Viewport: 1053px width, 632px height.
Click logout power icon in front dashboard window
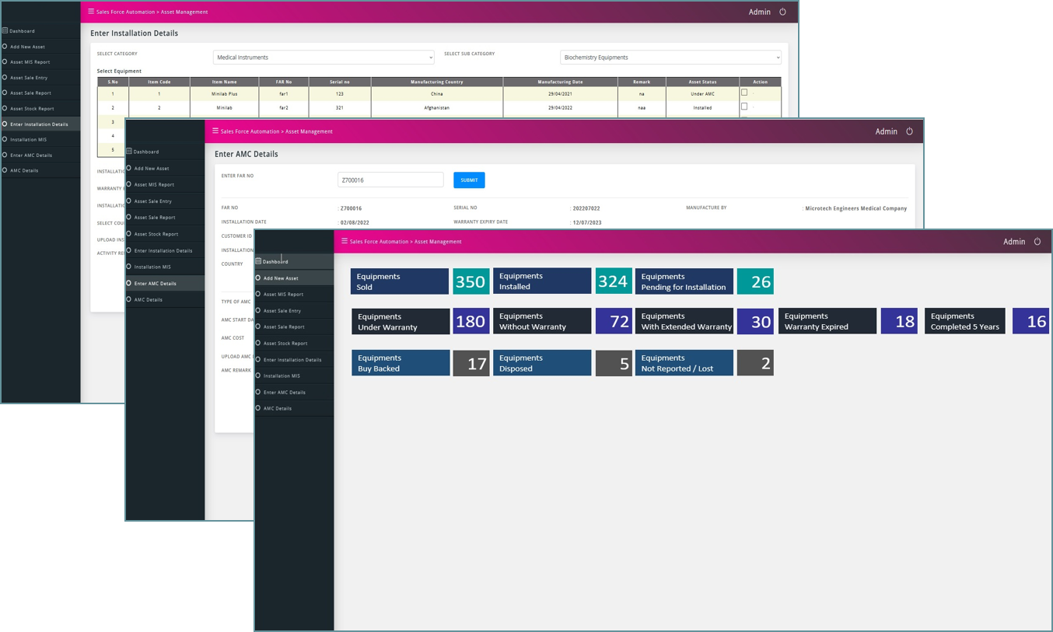(1037, 242)
